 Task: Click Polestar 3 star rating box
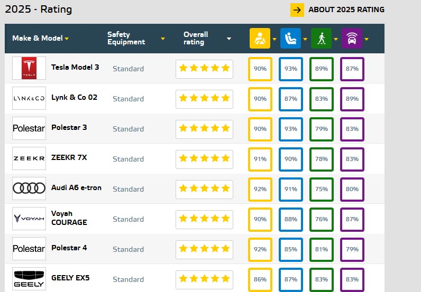[204, 129]
